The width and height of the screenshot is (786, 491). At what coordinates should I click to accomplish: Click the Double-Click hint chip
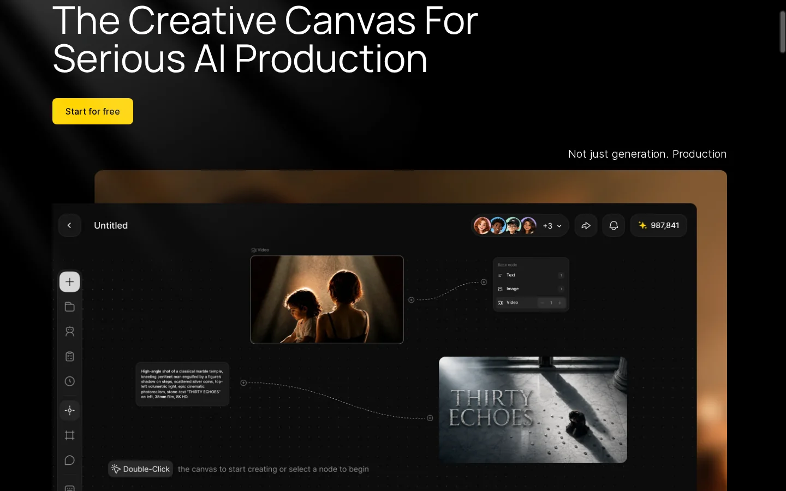[141, 469]
